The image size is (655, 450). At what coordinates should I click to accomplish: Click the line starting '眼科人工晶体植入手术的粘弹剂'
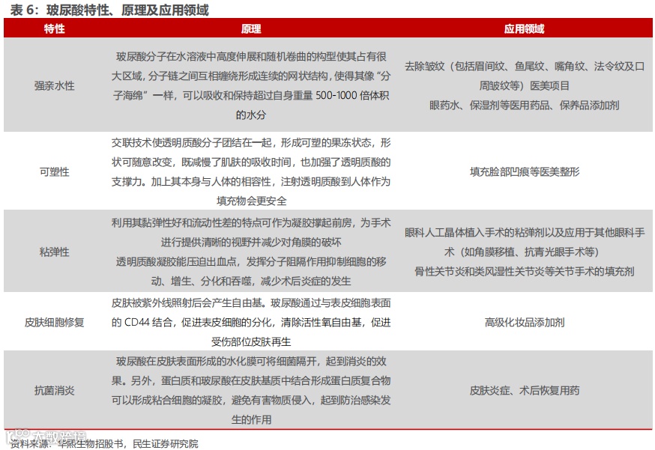(525, 233)
